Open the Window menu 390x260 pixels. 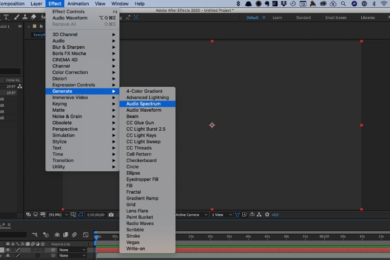click(x=119, y=4)
